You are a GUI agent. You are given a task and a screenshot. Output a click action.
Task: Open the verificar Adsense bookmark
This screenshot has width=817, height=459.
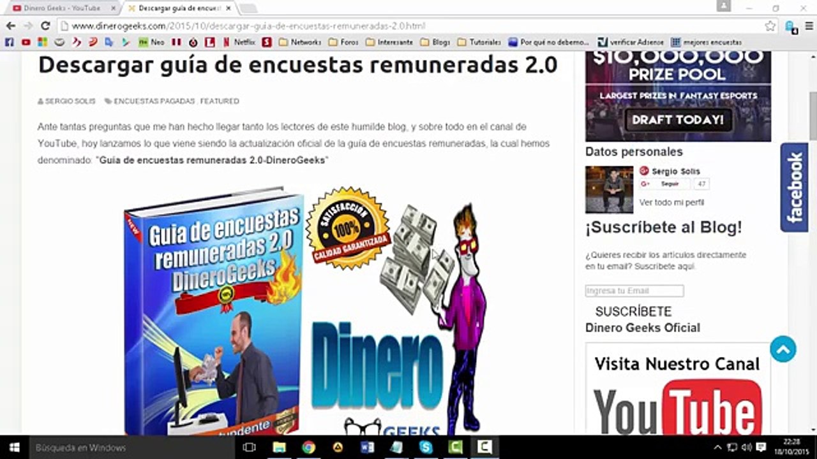631,42
